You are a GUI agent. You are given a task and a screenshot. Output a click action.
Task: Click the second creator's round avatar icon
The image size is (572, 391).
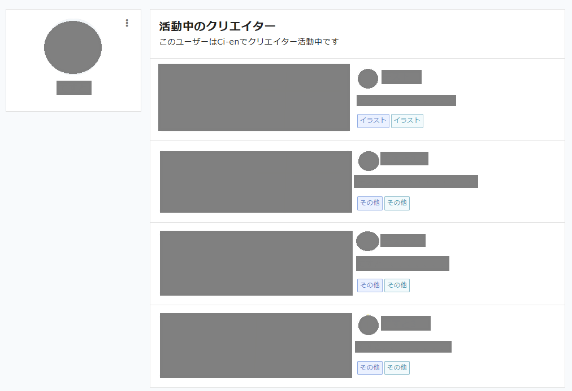click(369, 161)
